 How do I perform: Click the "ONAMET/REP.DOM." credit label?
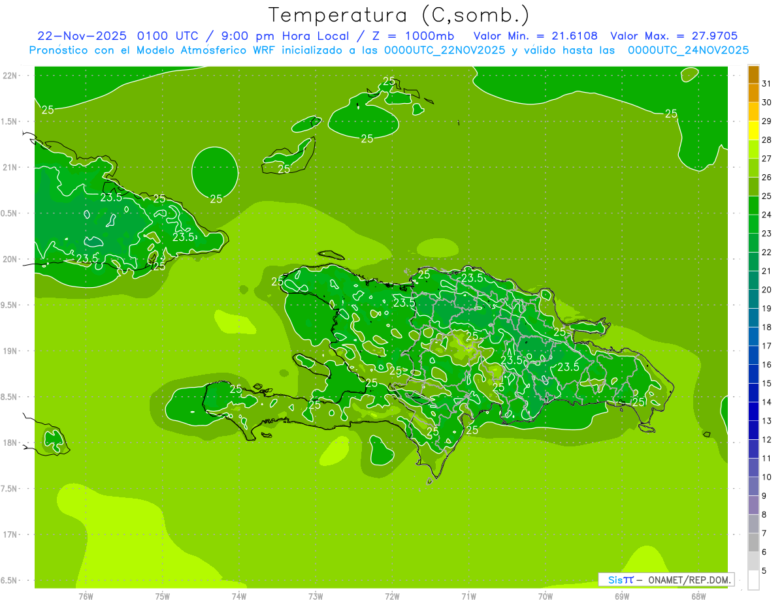[689, 580]
